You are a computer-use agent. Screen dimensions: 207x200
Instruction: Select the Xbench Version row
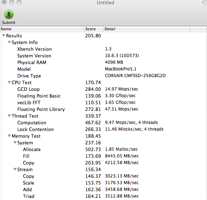tap(103, 49)
